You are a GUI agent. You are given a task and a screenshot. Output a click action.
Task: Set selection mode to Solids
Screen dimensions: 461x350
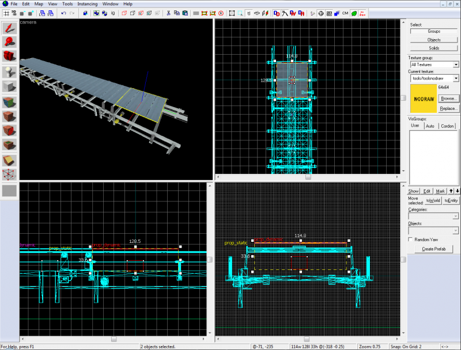433,48
